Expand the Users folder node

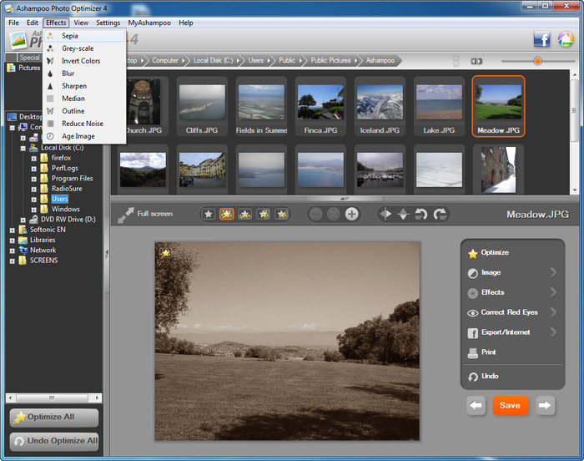(34, 199)
